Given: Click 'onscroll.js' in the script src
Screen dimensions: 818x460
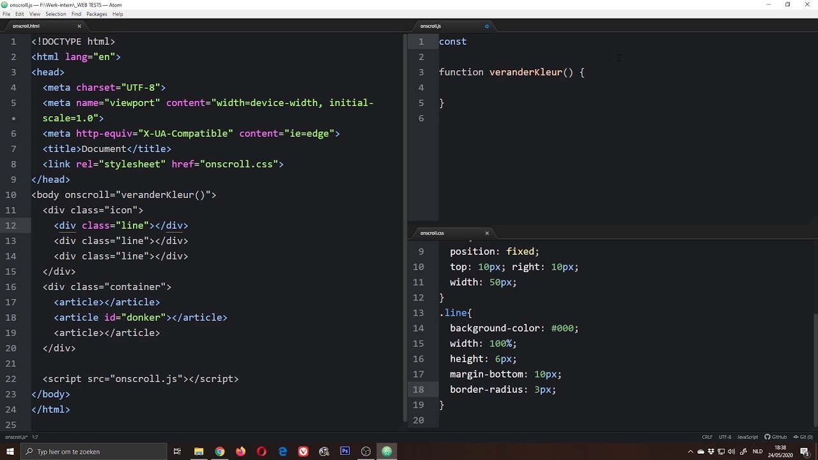Looking at the screenshot, I should click(146, 379).
